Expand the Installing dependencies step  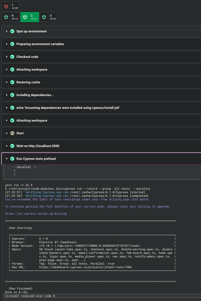point(7,95)
